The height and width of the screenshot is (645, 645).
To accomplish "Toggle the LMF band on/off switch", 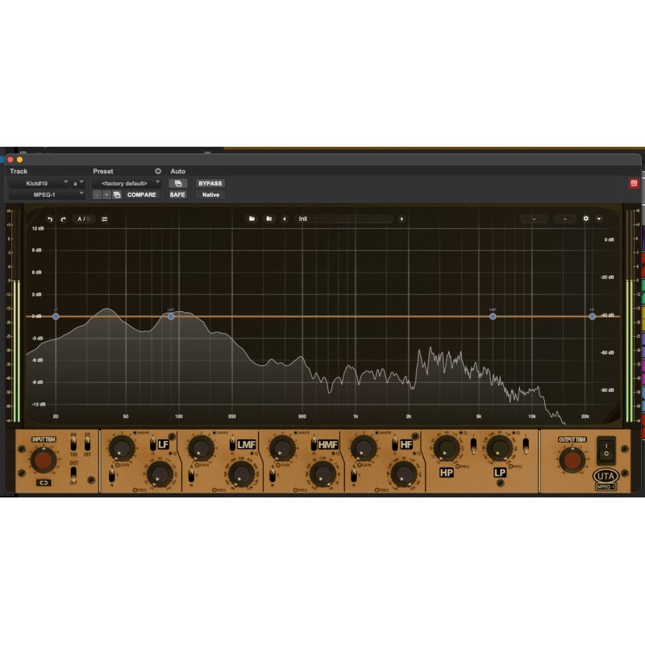I will click(232, 444).
